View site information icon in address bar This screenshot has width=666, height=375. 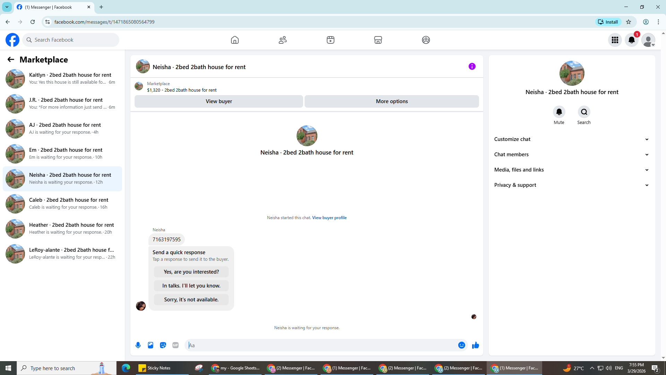[x=48, y=22]
